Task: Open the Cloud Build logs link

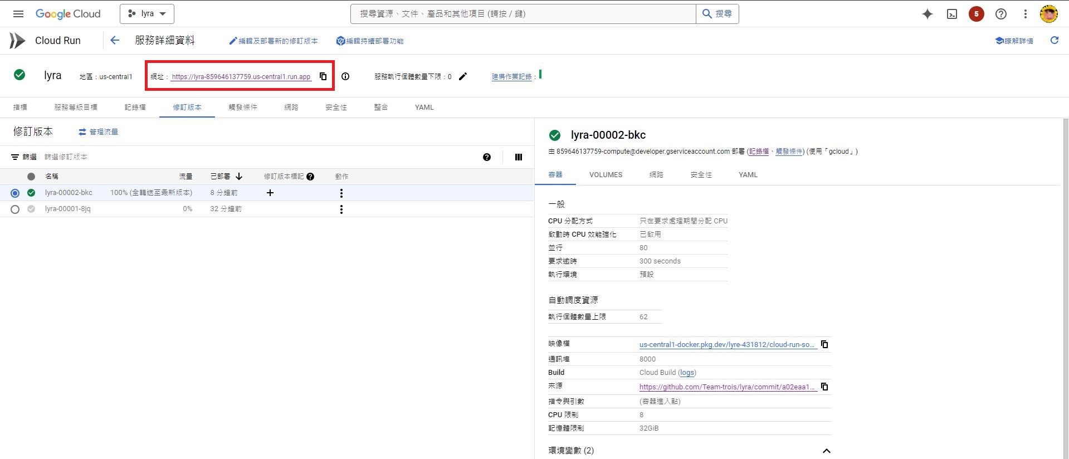Action: coord(687,373)
